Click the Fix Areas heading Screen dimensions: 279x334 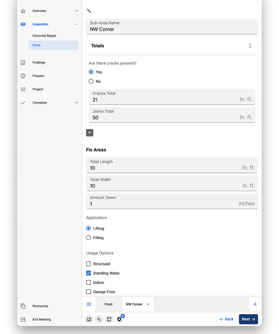click(x=96, y=150)
